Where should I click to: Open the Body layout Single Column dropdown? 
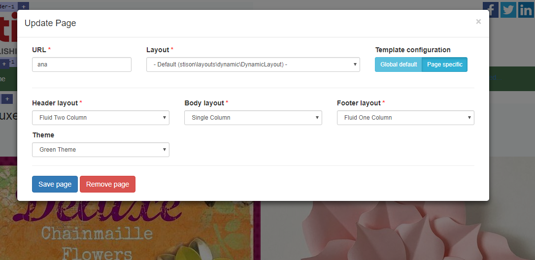pyautogui.click(x=253, y=118)
